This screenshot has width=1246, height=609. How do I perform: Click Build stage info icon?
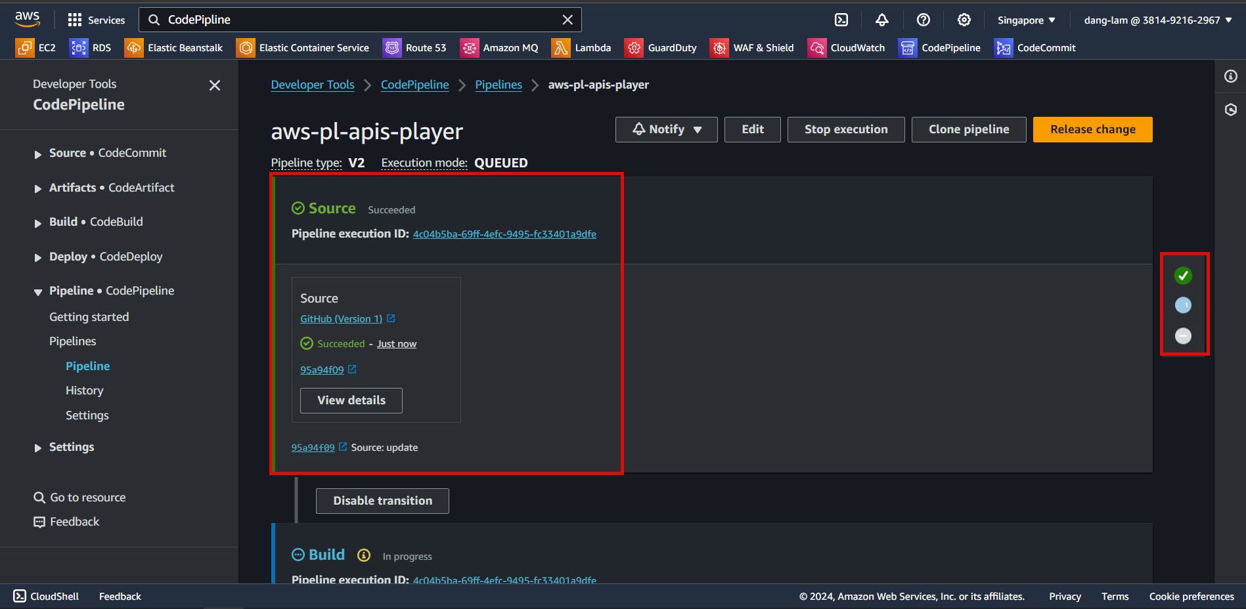(364, 555)
